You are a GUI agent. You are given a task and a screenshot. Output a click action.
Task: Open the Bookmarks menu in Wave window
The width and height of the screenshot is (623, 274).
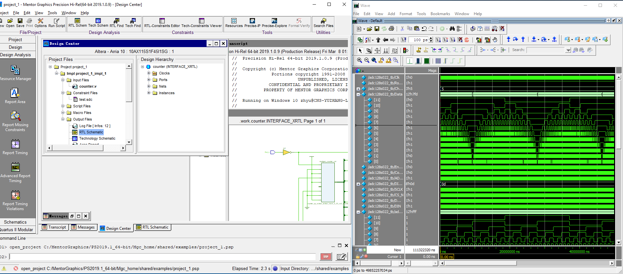440,14
